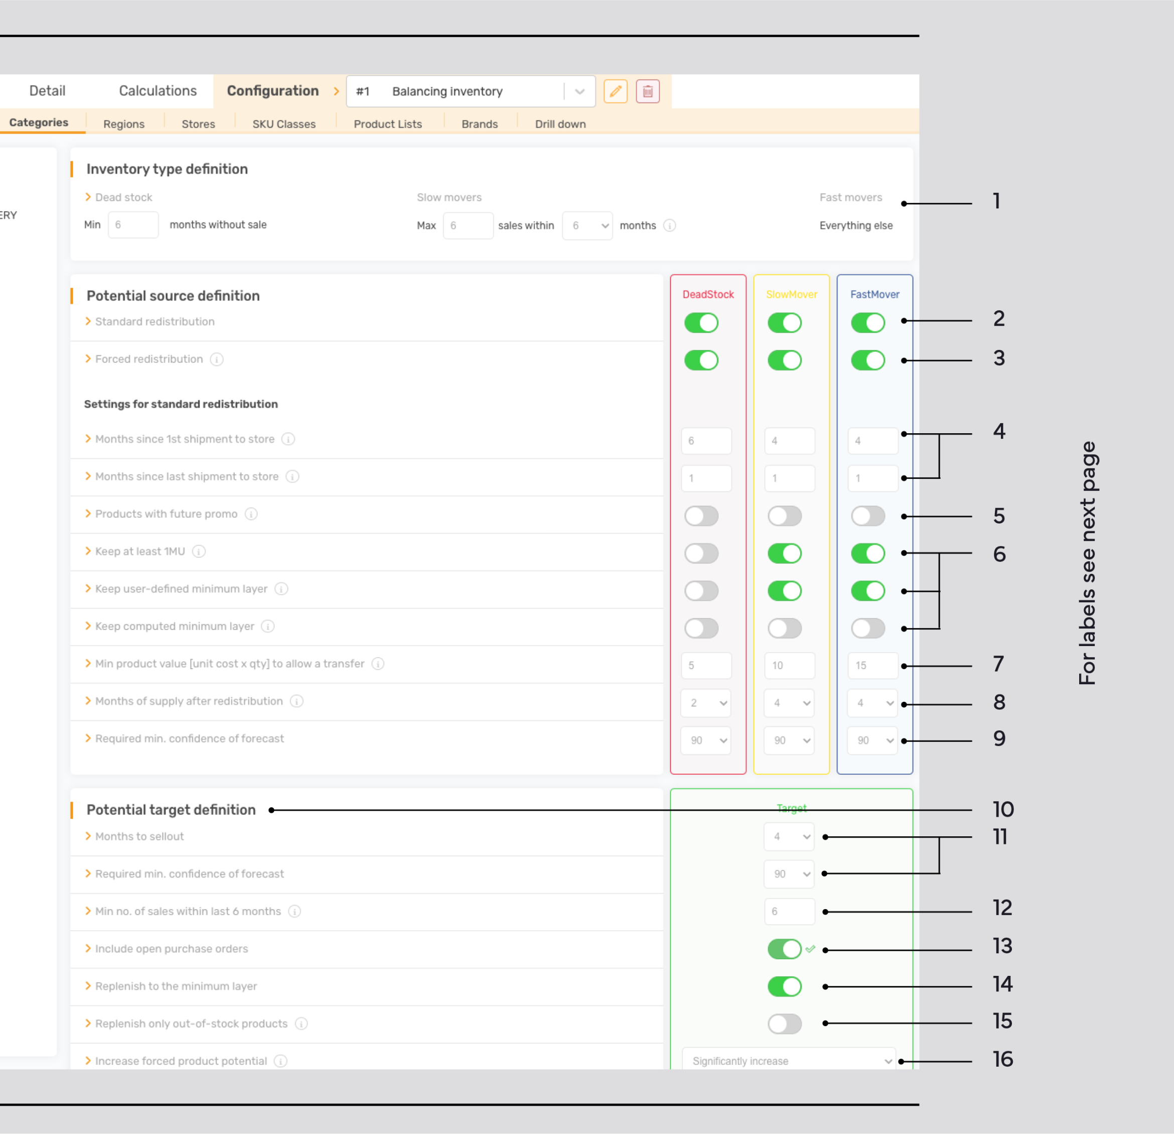Click info icon for Increase forced product potential
This screenshot has height=1134, width=1174.
pyautogui.click(x=281, y=1062)
